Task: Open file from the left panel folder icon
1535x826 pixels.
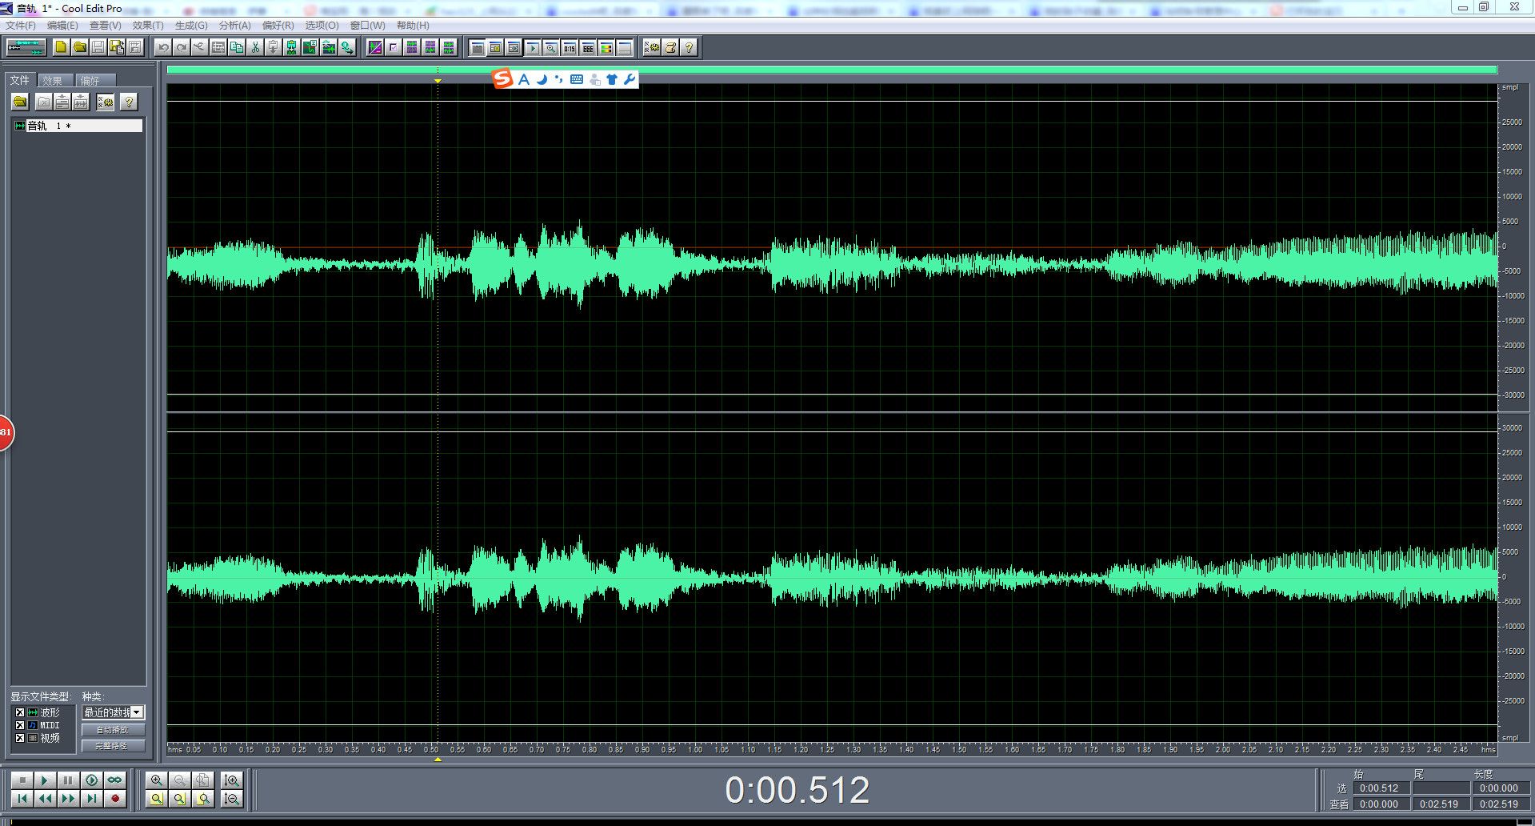Action: [x=21, y=102]
